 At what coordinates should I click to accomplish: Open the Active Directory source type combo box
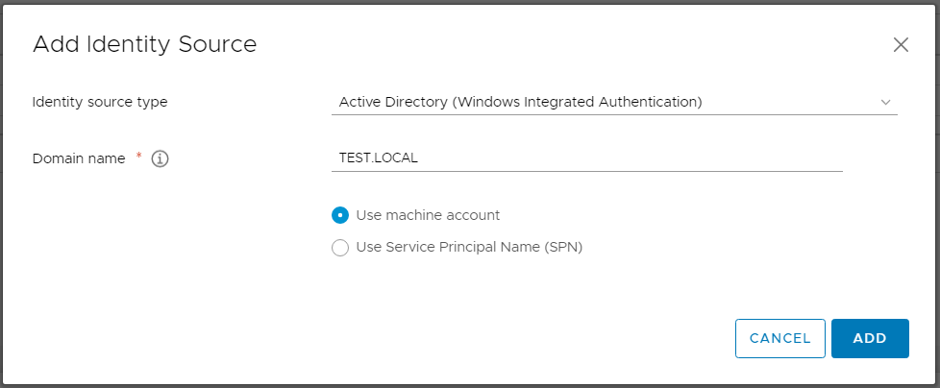pos(614,103)
